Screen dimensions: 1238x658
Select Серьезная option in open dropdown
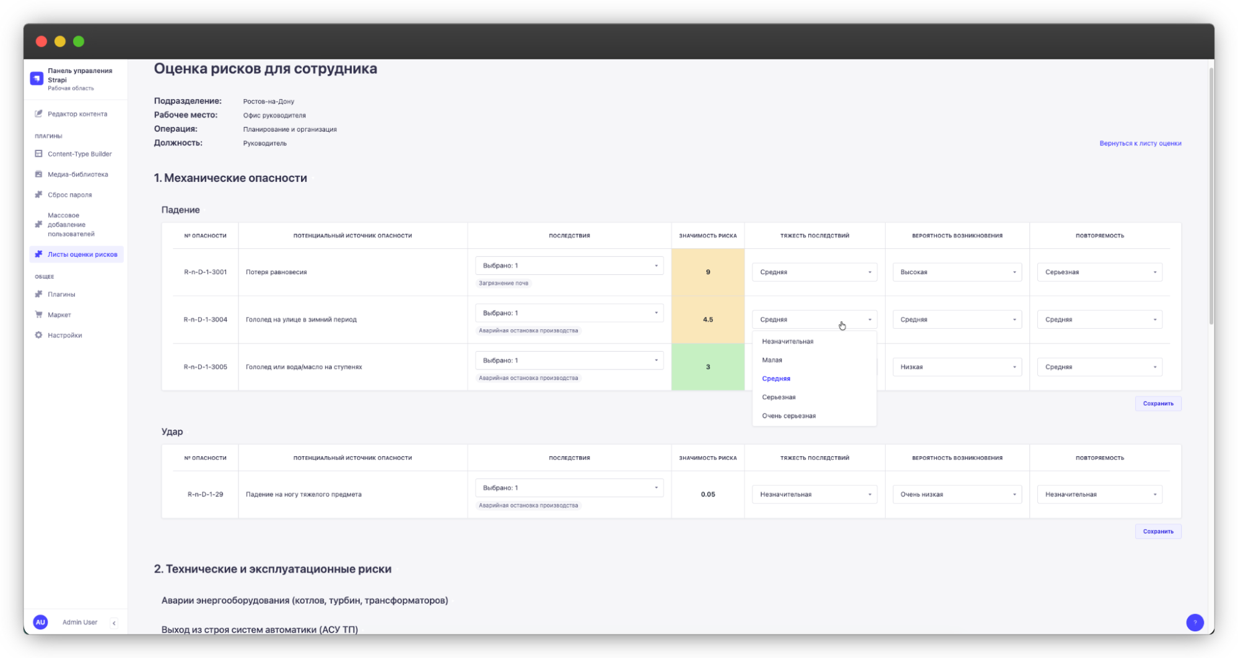tap(778, 397)
